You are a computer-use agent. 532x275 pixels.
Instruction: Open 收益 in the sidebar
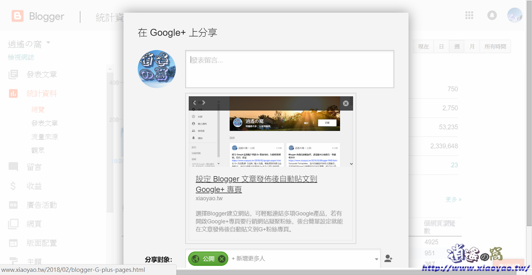34,186
